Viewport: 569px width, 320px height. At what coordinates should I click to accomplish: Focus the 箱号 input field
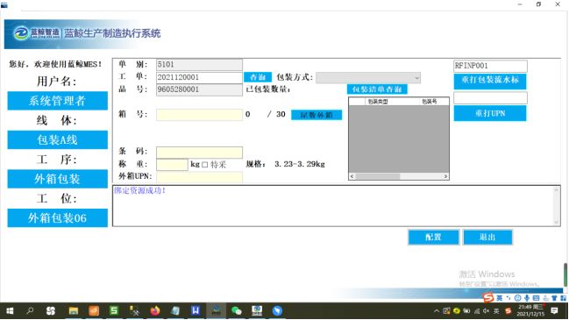tap(199, 115)
